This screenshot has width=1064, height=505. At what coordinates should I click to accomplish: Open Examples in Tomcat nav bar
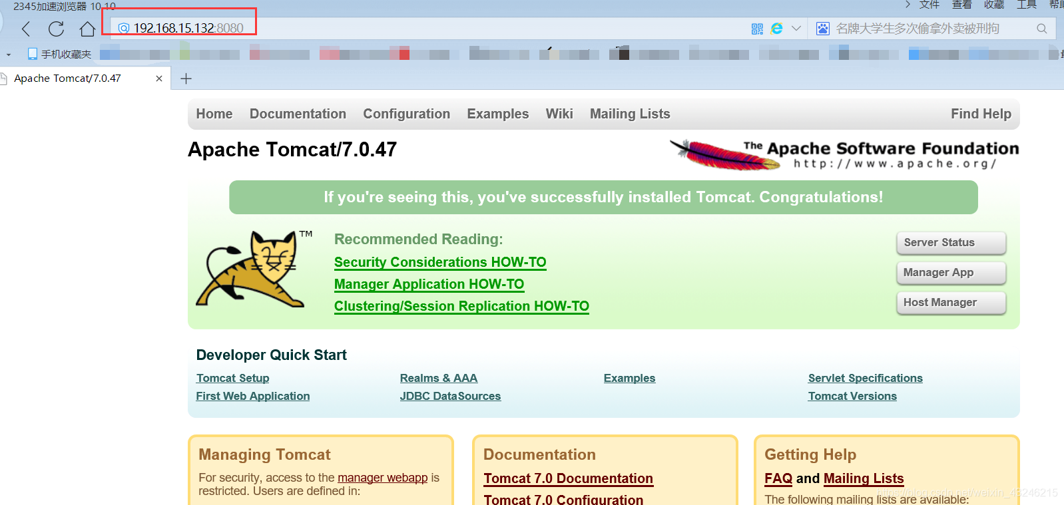[498, 114]
